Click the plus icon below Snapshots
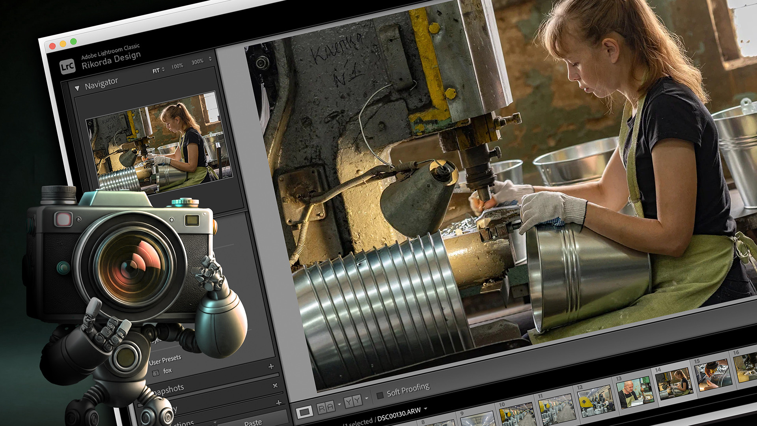 [279, 403]
